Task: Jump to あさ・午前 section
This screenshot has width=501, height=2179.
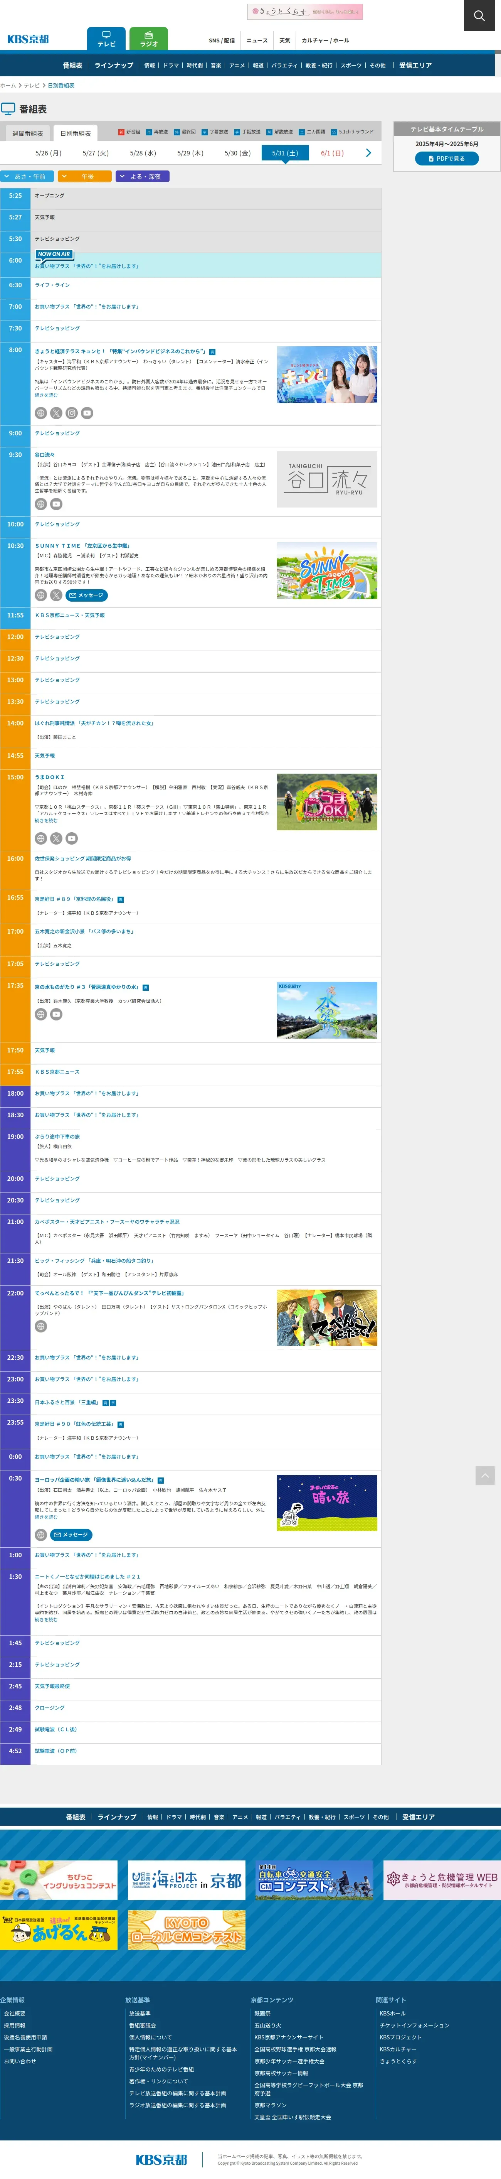Action: coord(27,177)
